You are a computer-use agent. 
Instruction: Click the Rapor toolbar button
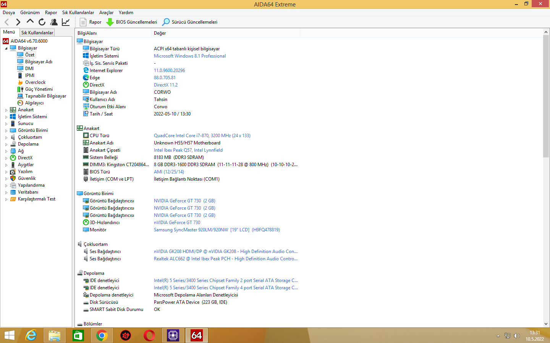[x=91, y=22]
